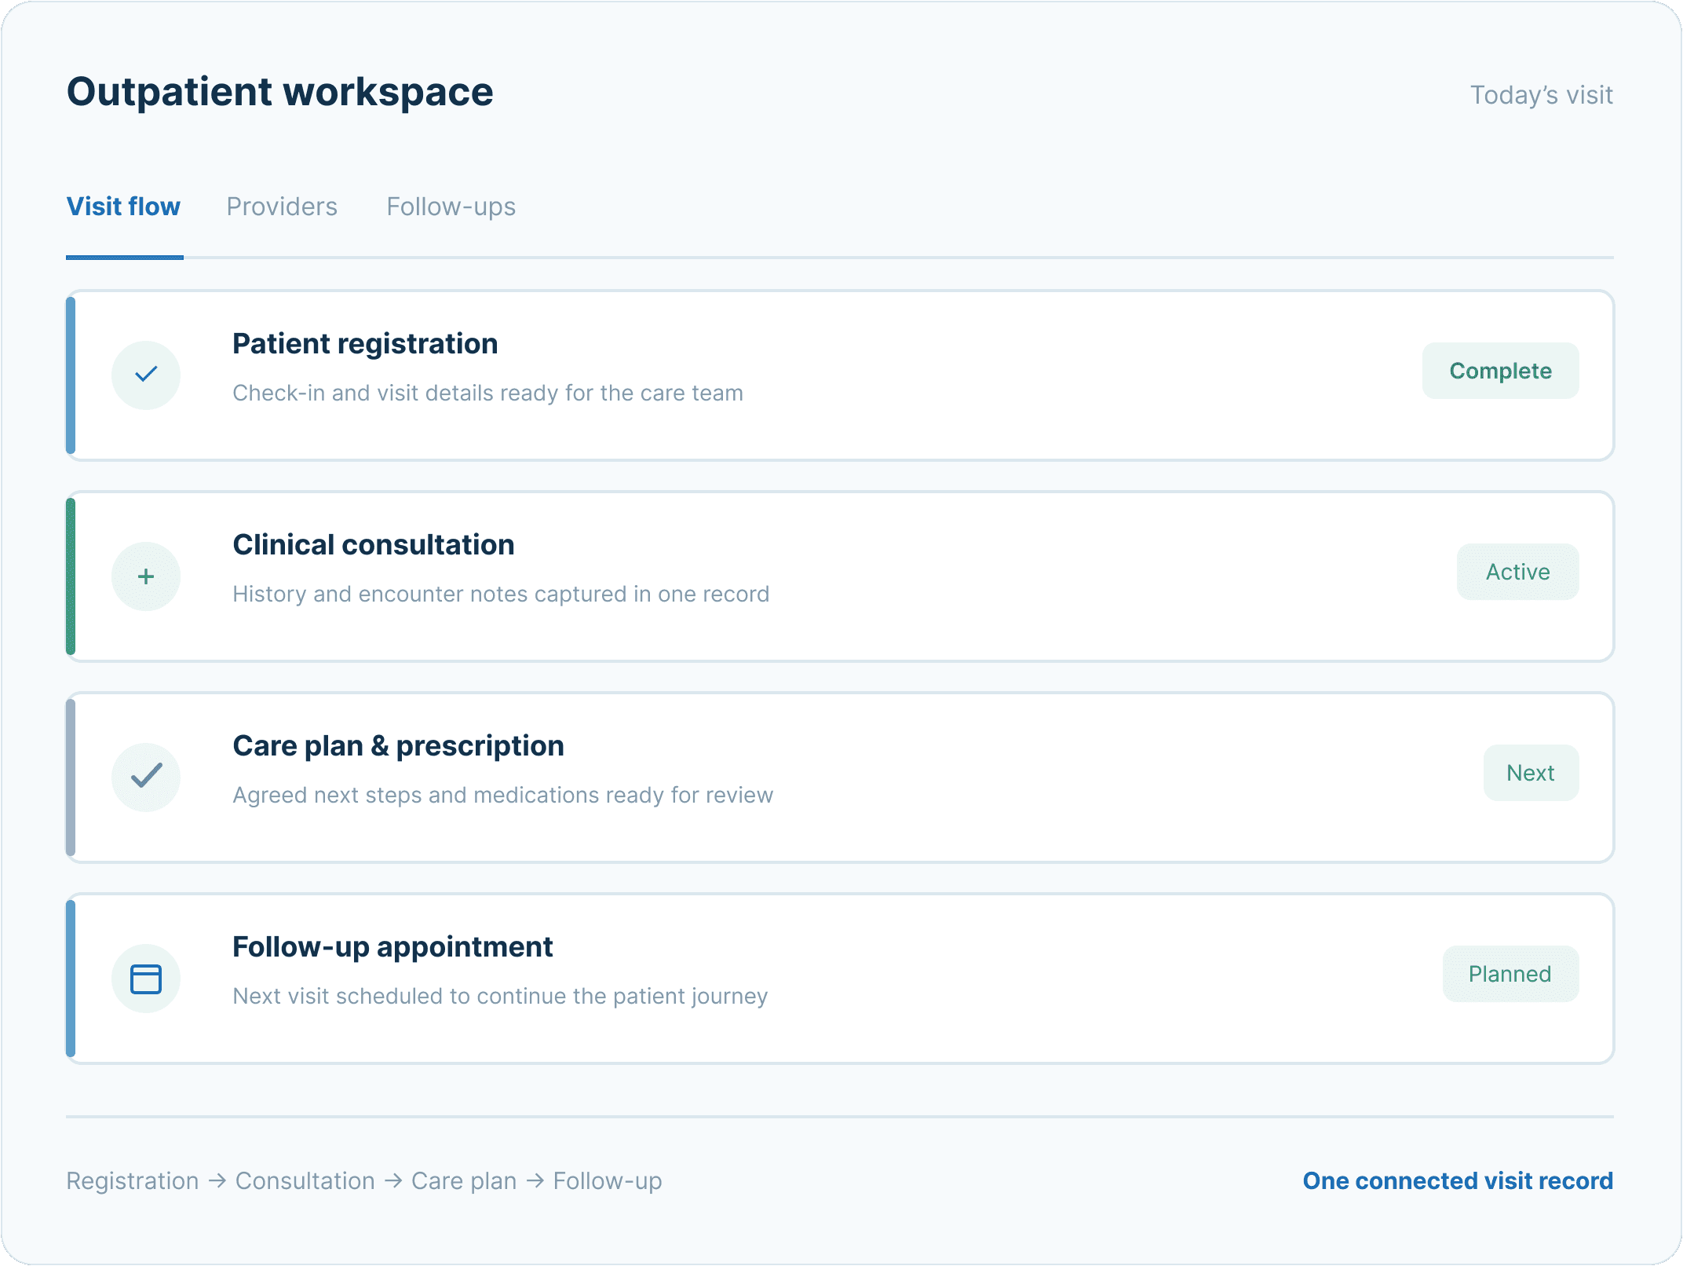Click the Outpatient workspace title
Image resolution: width=1683 pixels, height=1266 pixels.
click(x=280, y=92)
